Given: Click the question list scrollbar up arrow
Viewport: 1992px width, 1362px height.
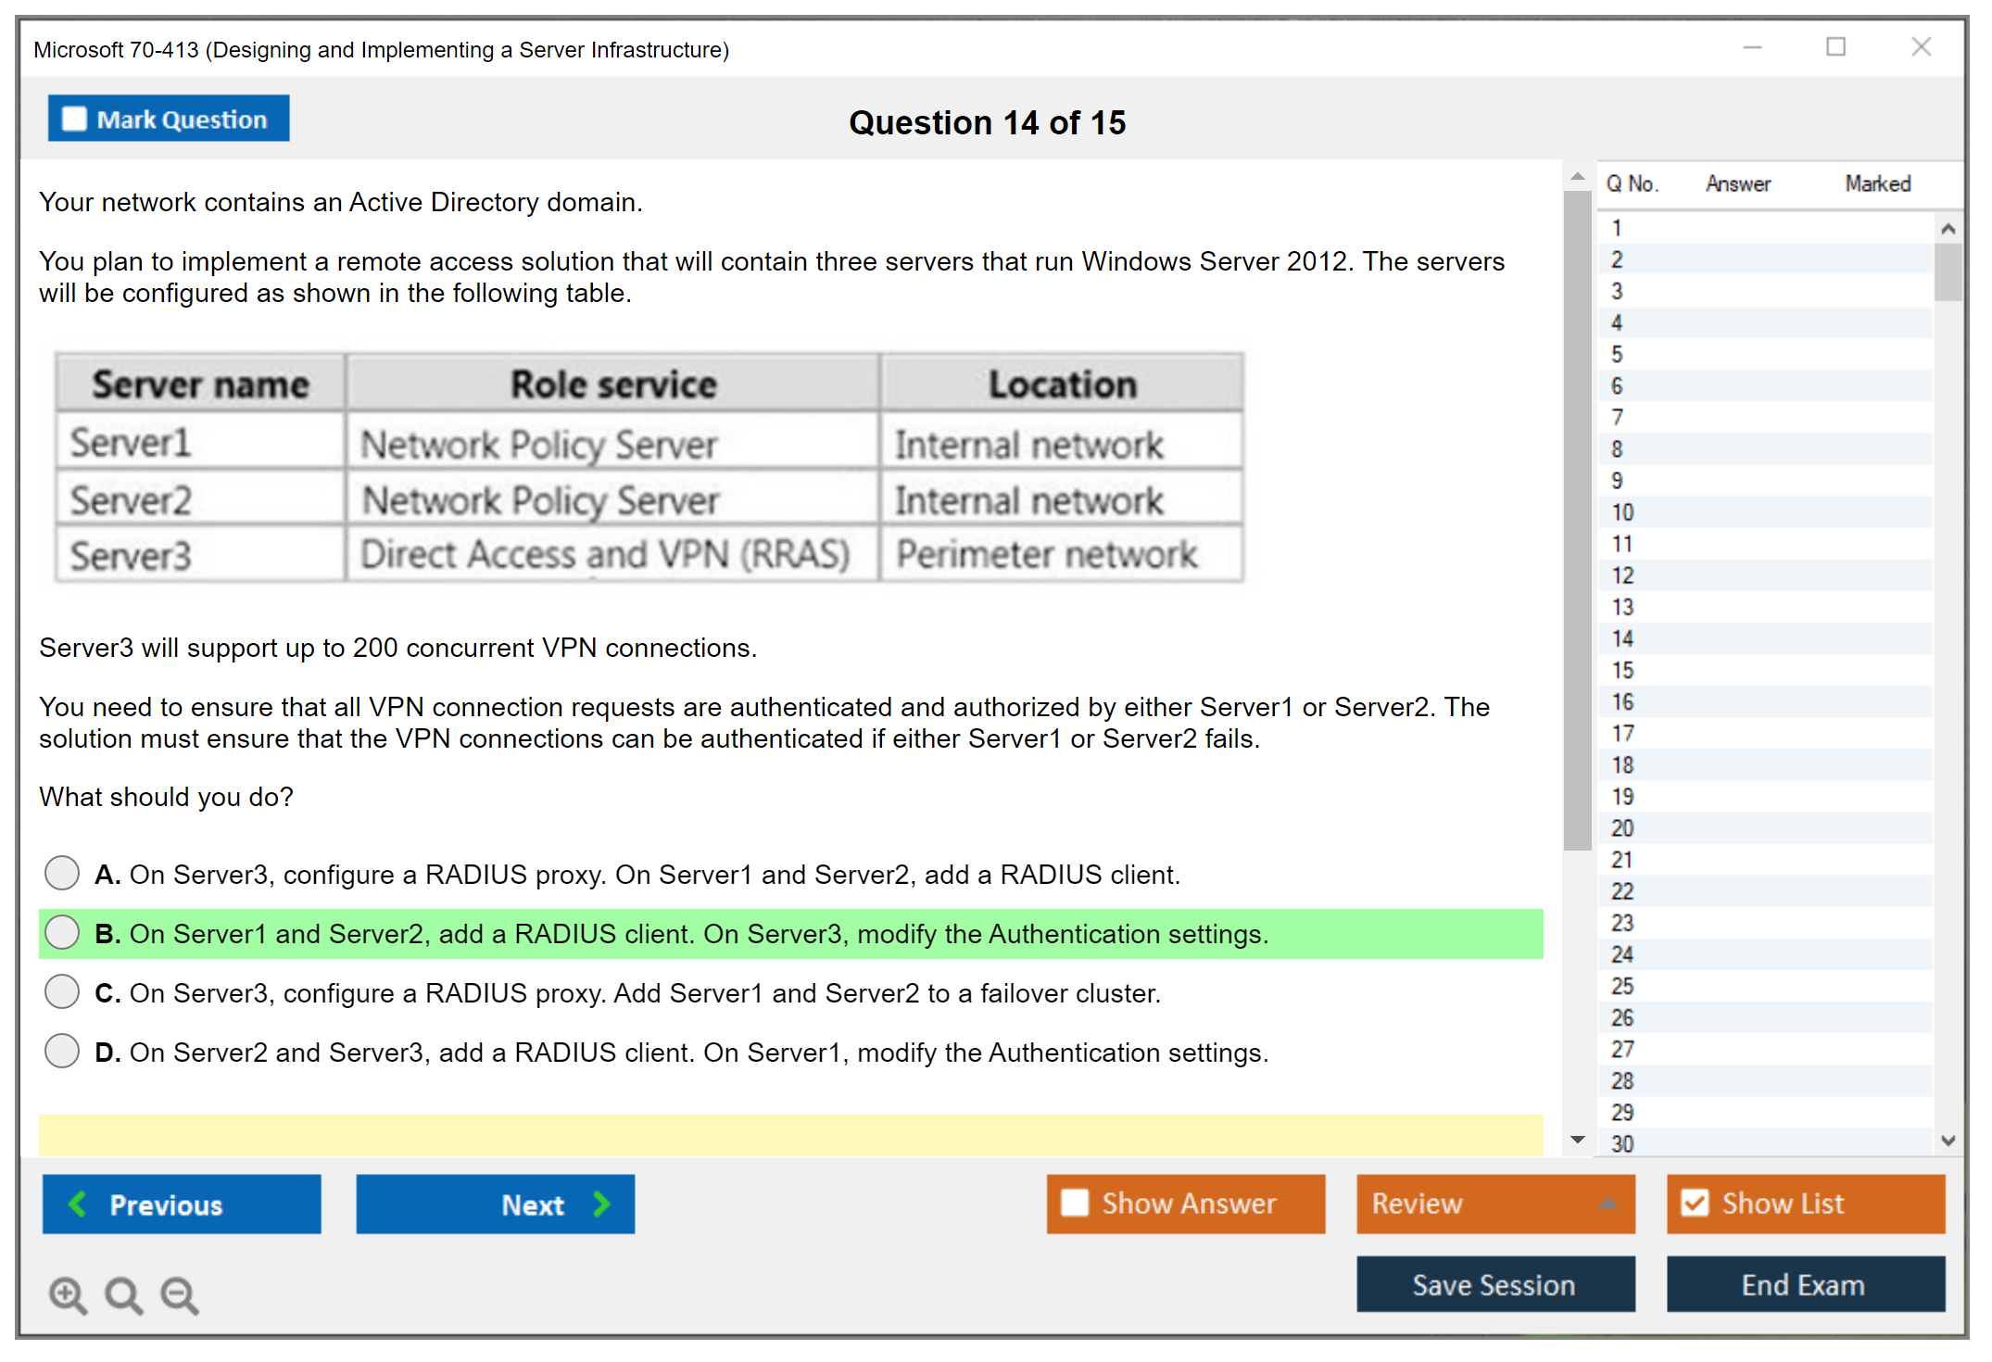Looking at the screenshot, I should [1948, 227].
